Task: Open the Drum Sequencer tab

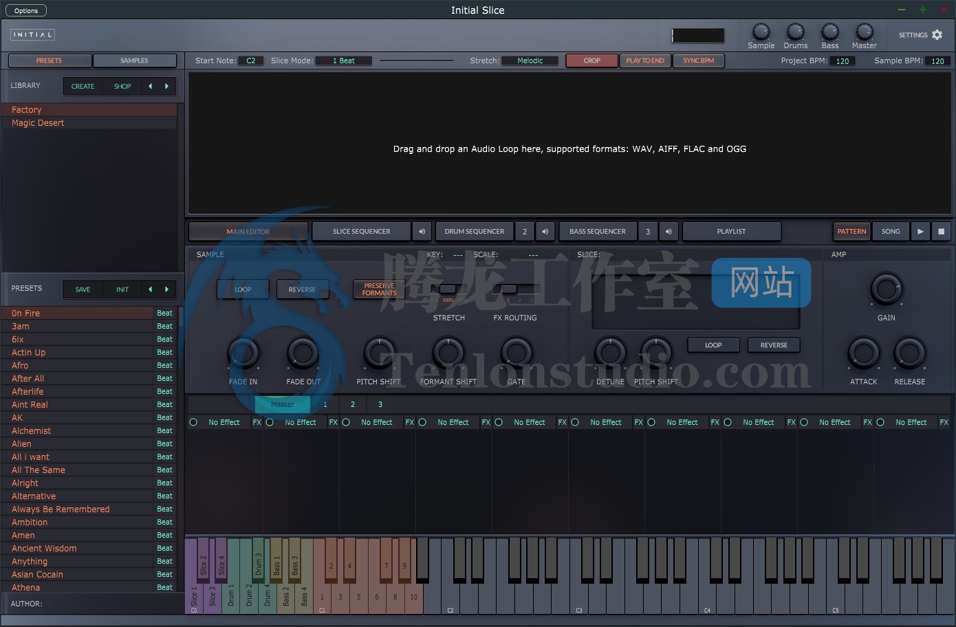Action: click(x=475, y=232)
